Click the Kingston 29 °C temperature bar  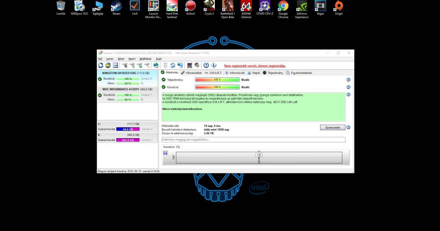[128, 84]
